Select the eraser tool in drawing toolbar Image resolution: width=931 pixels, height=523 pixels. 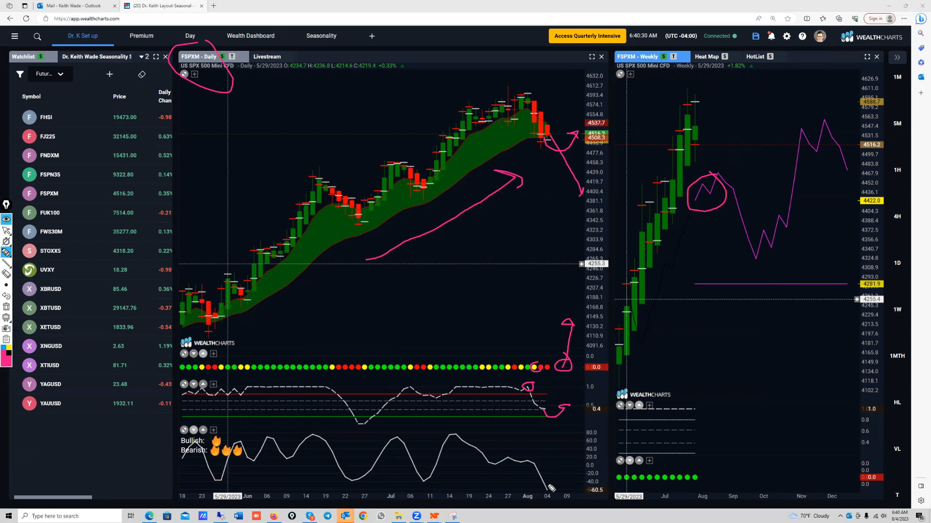tap(6, 274)
